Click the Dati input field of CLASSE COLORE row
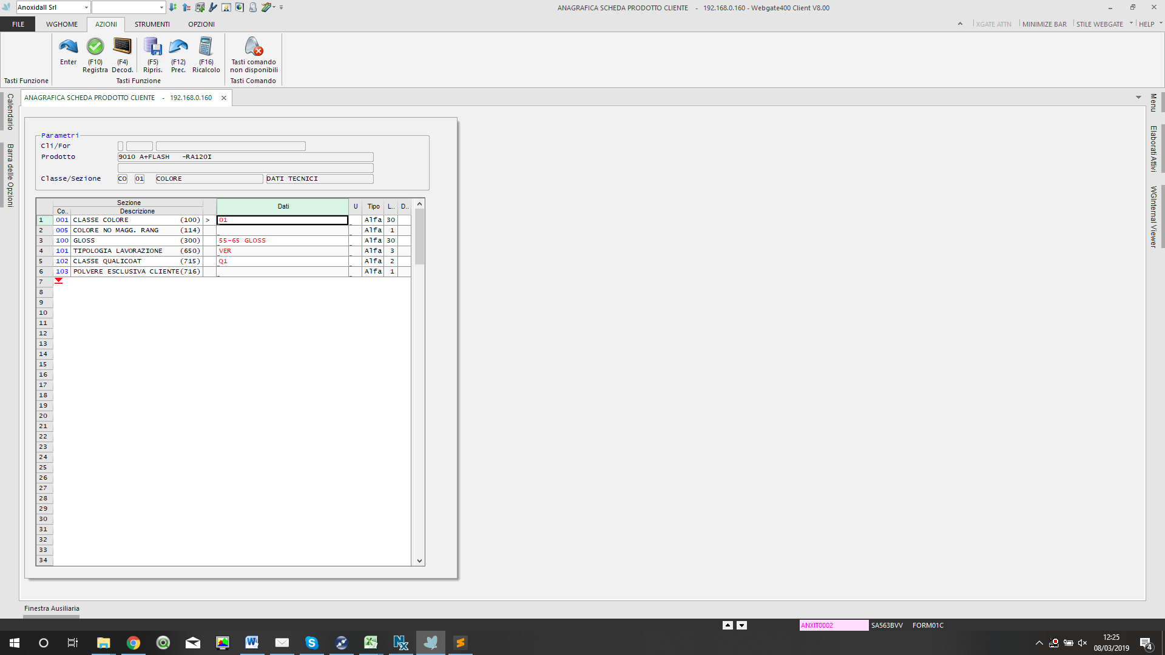 click(x=283, y=220)
